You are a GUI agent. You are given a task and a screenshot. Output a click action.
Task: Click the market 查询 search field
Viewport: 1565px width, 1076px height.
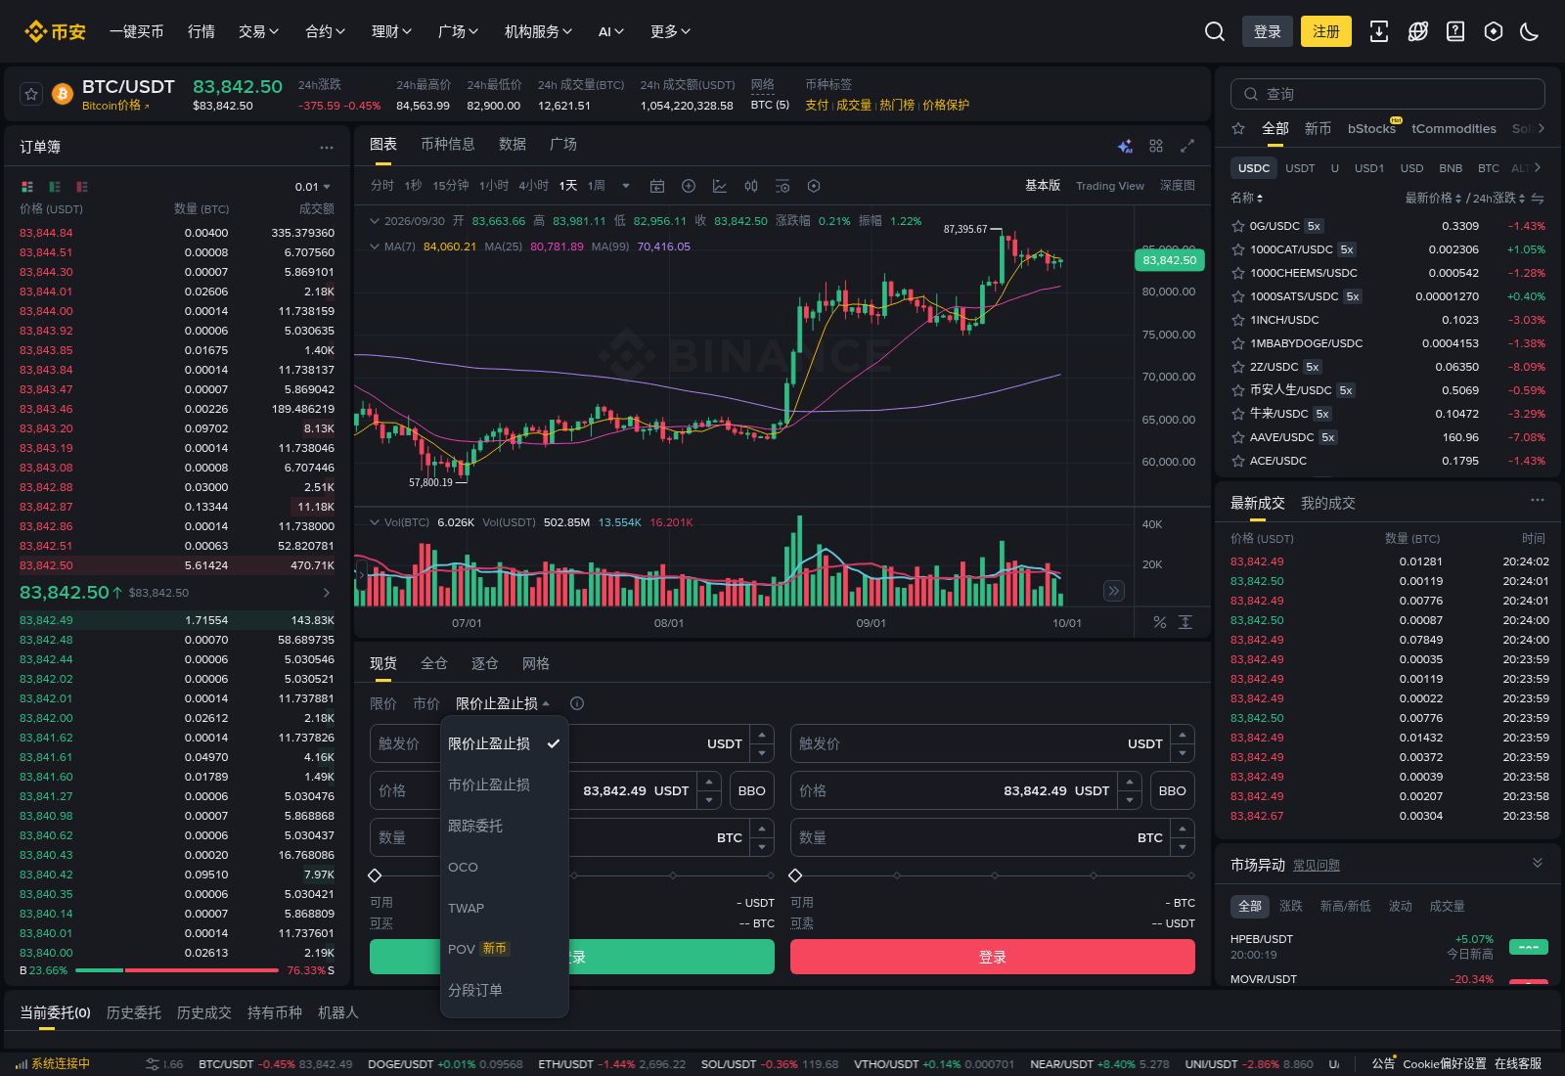tap(1388, 94)
